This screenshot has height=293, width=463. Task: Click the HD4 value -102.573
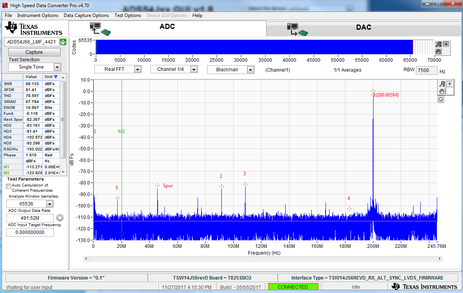coord(33,137)
